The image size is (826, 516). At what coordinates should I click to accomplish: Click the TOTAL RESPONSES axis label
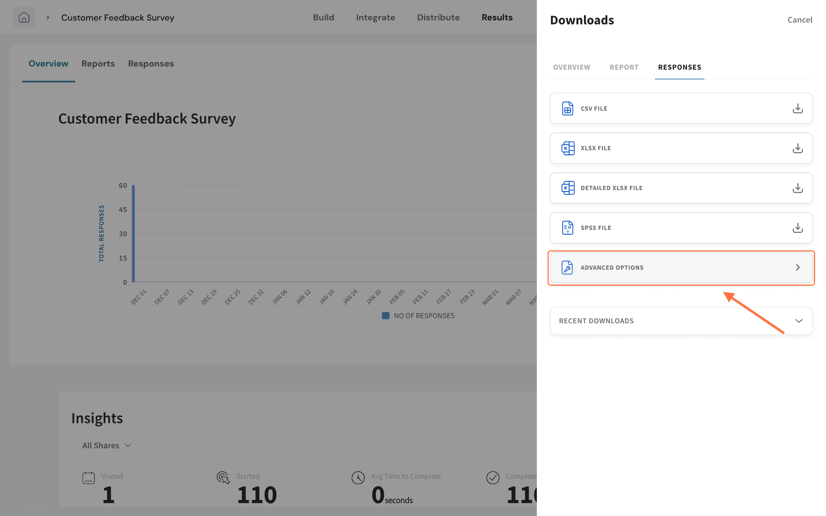[x=101, y=233]
